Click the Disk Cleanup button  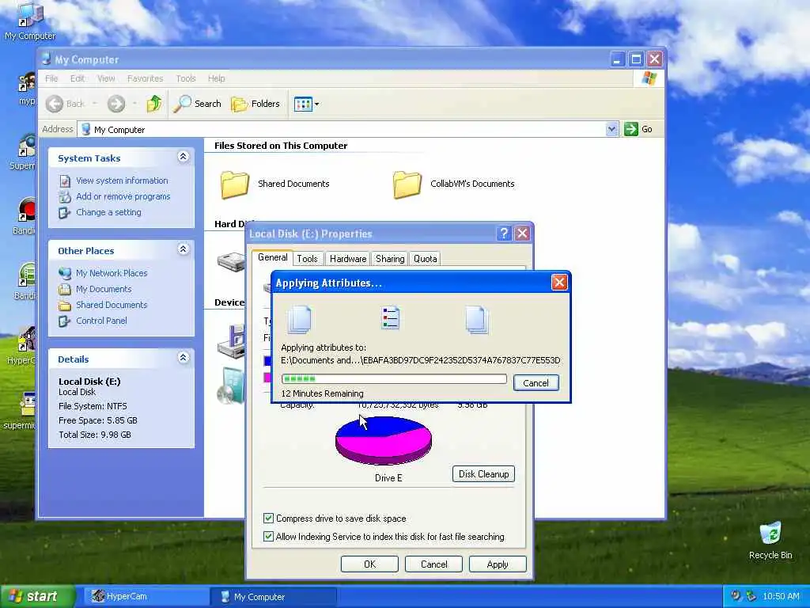click(483, 474)
